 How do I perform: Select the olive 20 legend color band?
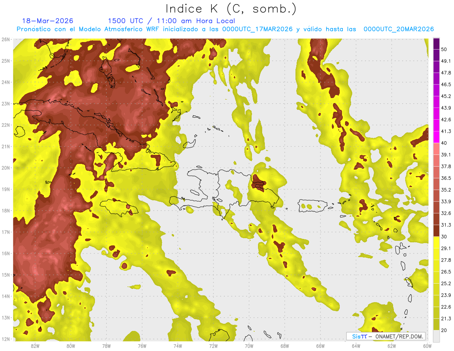point(436,324)
